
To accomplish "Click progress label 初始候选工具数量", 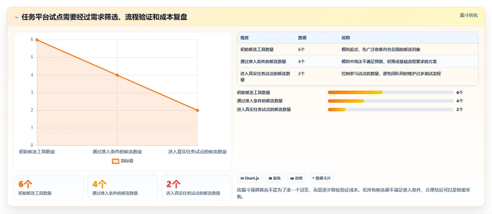I will point(254,92).
